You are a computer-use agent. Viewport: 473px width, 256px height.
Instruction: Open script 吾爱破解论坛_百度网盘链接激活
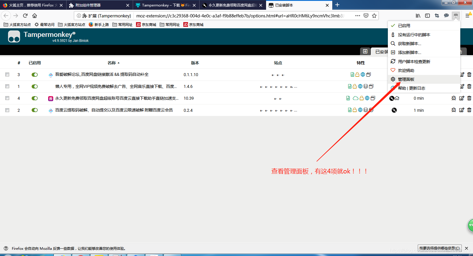[102, 75]
